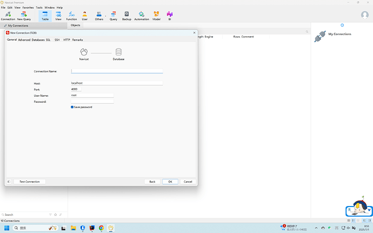Click the User toolbar icon
Screen dimensions: 373x233
tap(85, 16)
